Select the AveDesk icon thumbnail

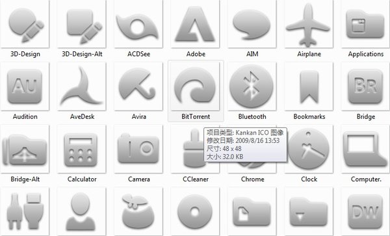82,86
